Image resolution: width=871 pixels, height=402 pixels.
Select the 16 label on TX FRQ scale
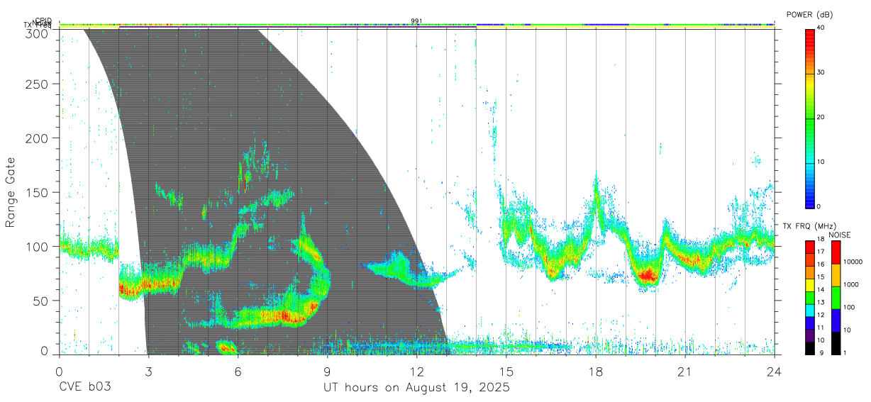[821, 264]
